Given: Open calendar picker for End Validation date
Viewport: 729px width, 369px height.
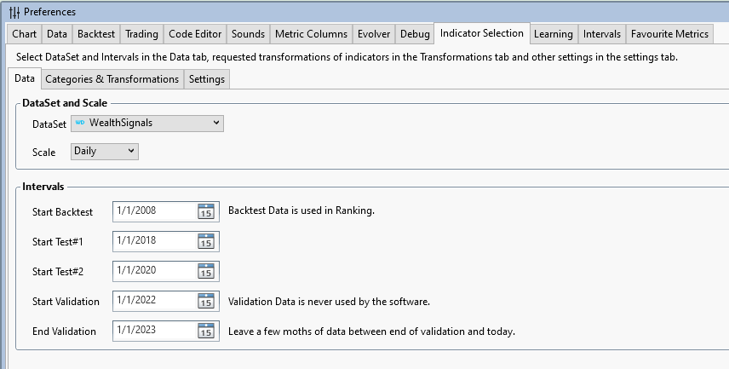Looking at the screenshot, I should click(206, 331).
